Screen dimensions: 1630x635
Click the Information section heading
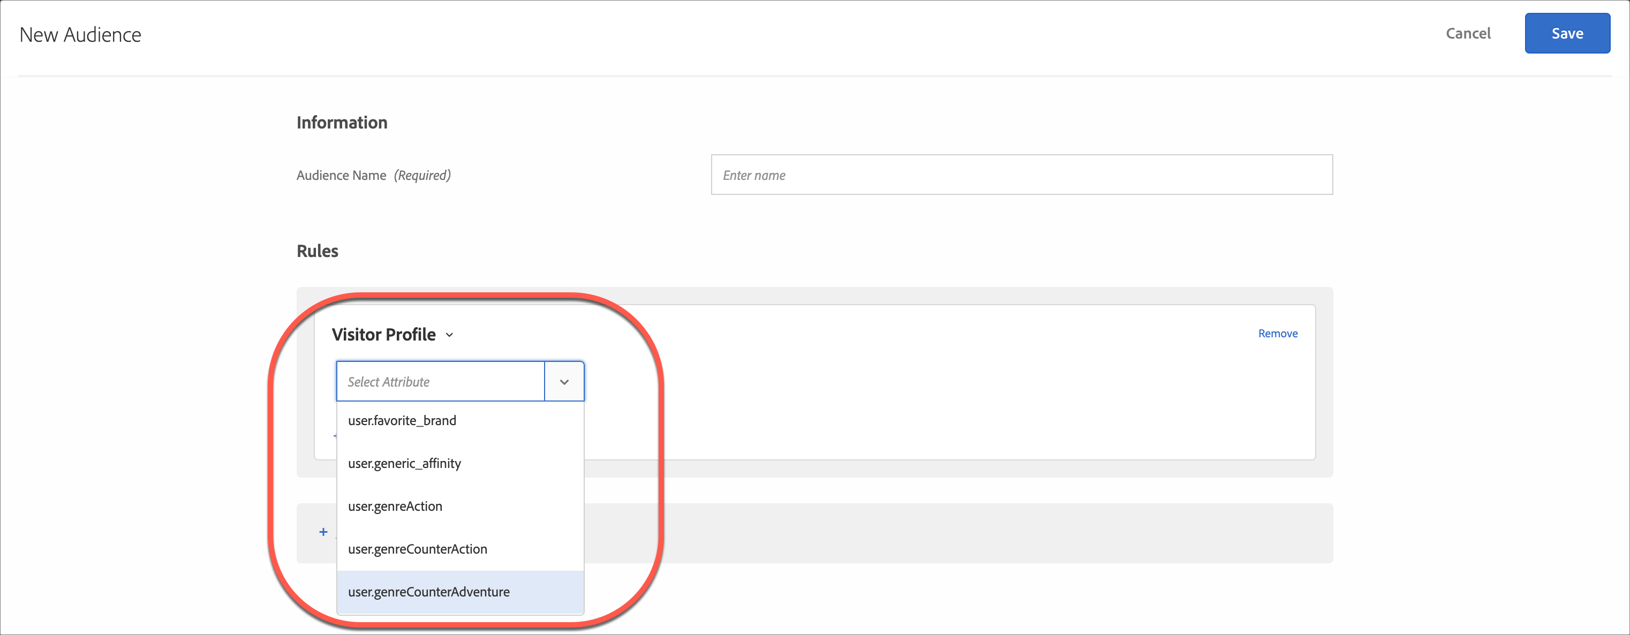342,123
